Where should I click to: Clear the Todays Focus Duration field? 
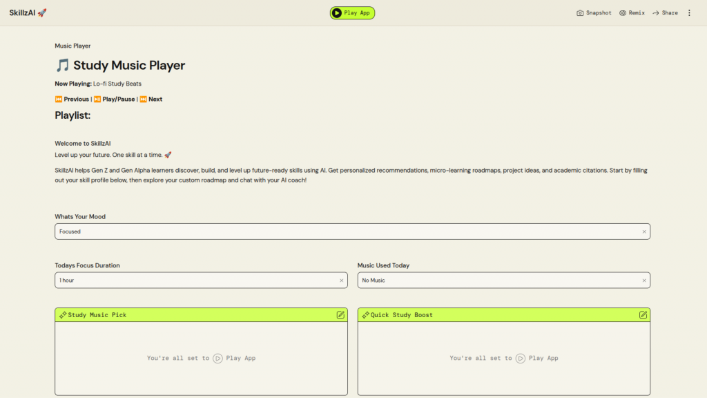coord(341,281)
